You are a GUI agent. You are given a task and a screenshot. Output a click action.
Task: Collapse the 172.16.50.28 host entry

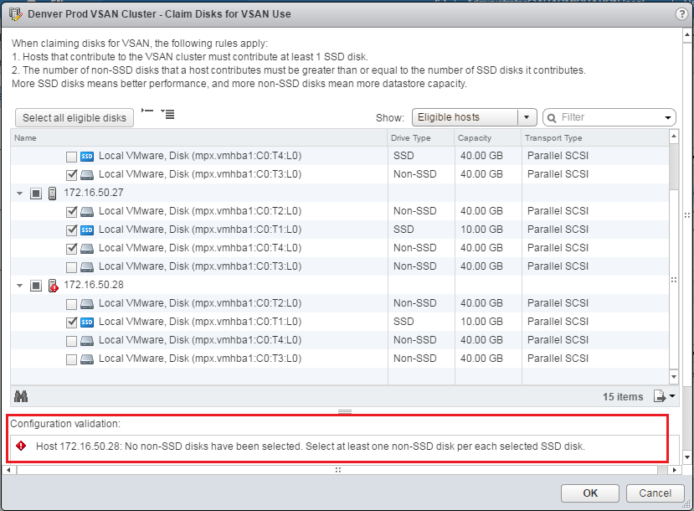coord(18,285)
